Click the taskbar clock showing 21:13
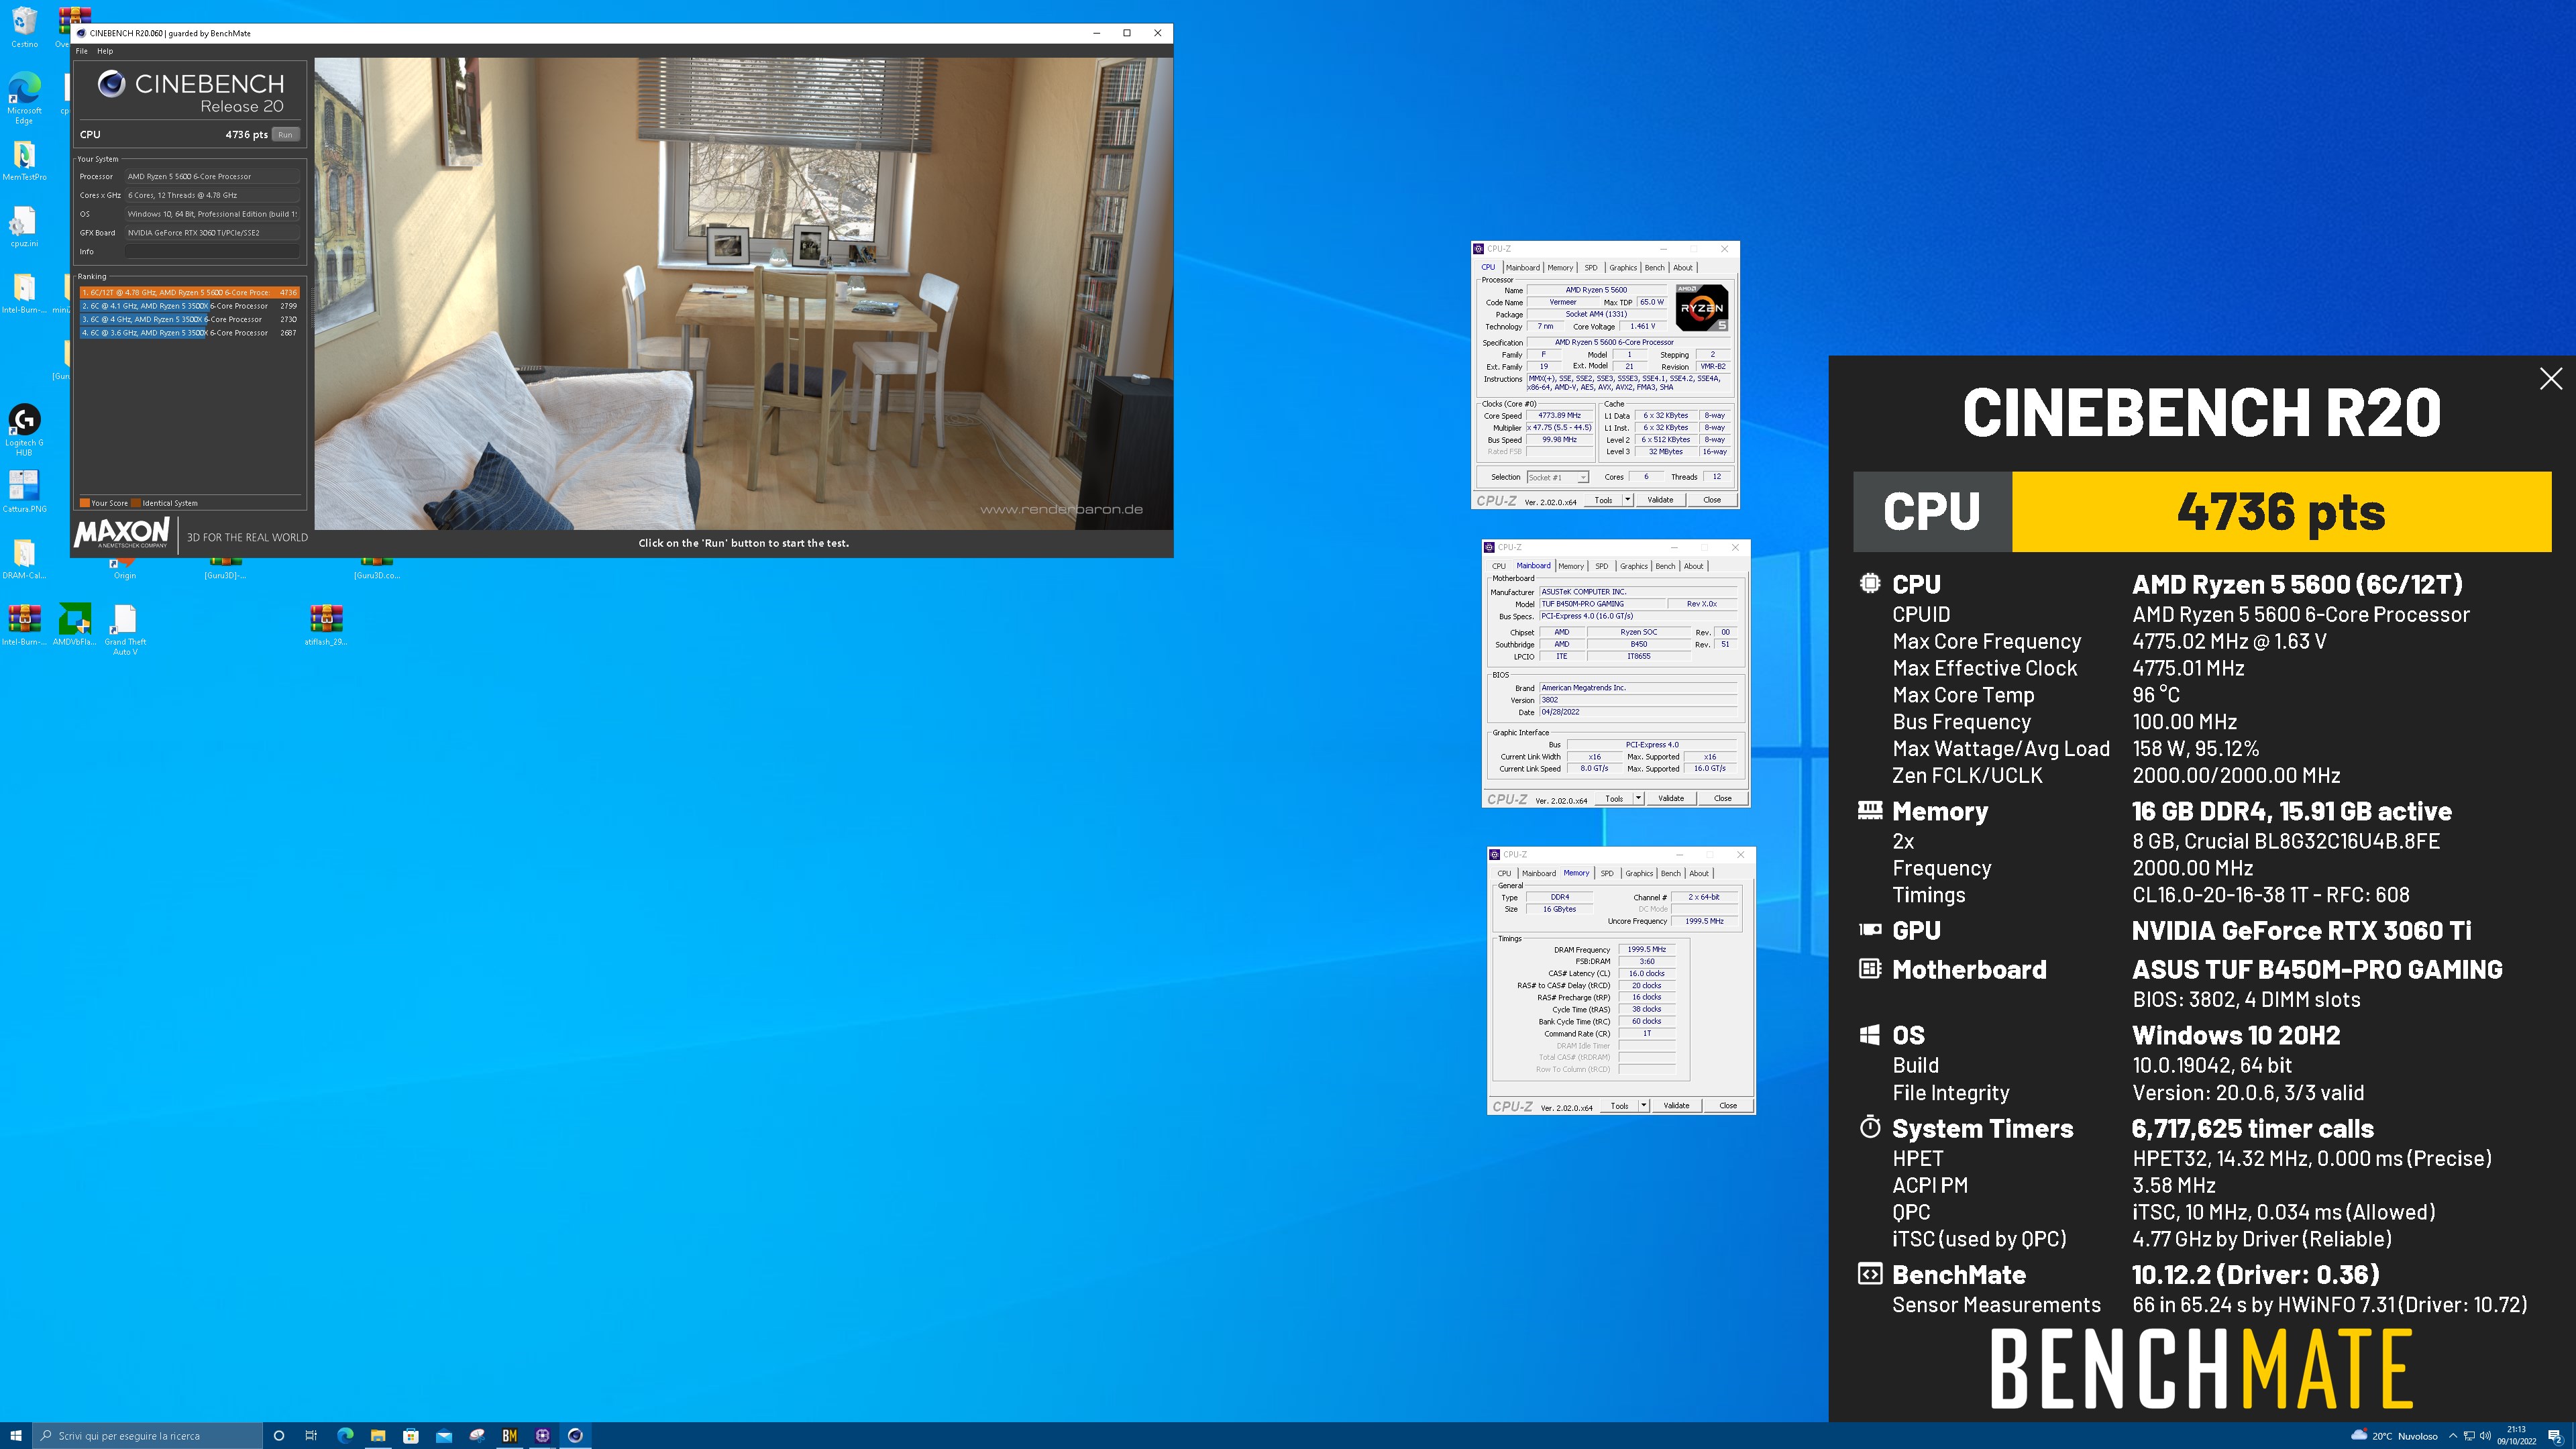This screenshot has height=1449, width=2576. click(2516, 1435)
